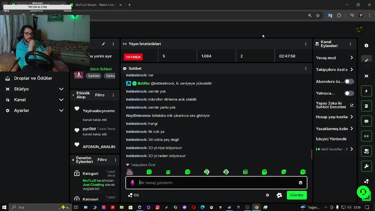Viewport: 375px width, 211px height.
Task: Toggle the Yalnızca... chat switch
Action: [x=349, y=93]
